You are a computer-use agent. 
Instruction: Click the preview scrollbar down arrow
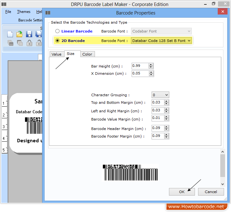222,184
